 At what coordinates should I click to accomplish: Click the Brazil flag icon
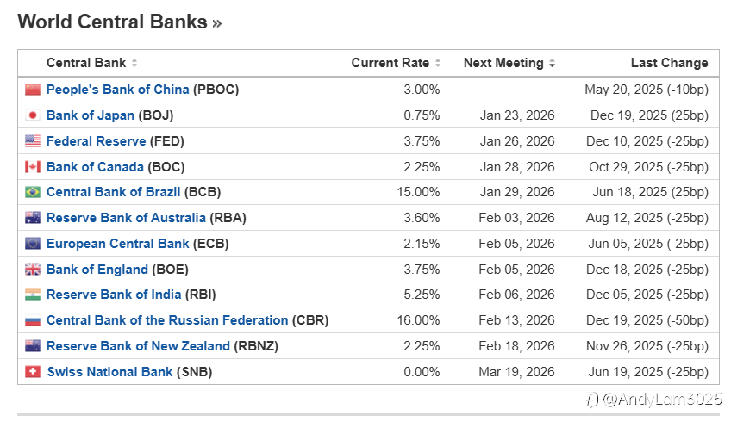[x=33, y=192]
